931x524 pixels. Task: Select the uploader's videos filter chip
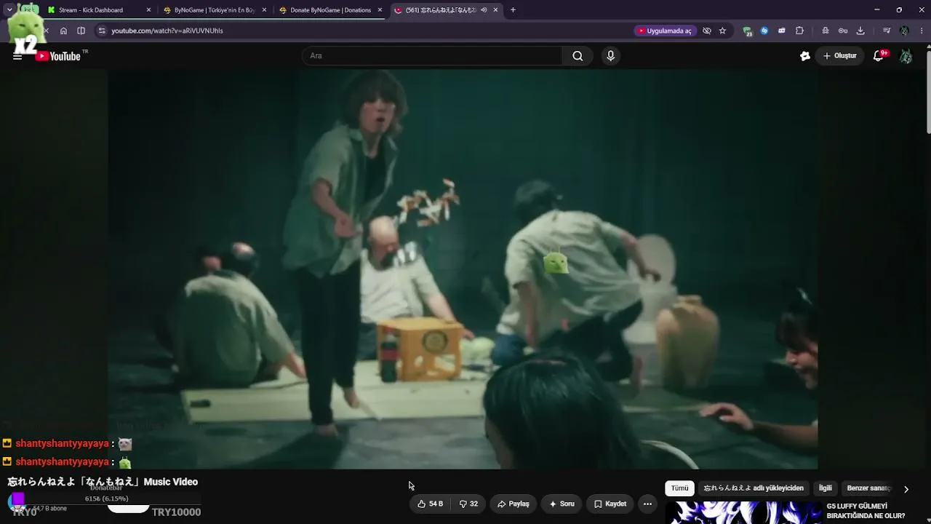[x=754, y=488]
